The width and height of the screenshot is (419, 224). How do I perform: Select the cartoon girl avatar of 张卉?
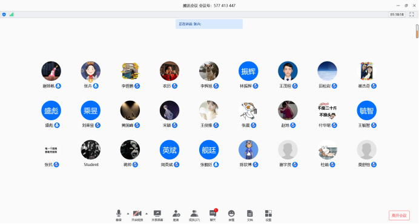(91, 71)
